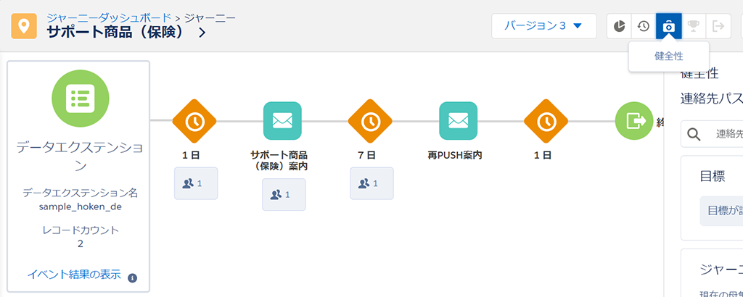743x297 pixels.
Task: Open the history clock icon
Action: pyautogui.click(x=644, y=26)
